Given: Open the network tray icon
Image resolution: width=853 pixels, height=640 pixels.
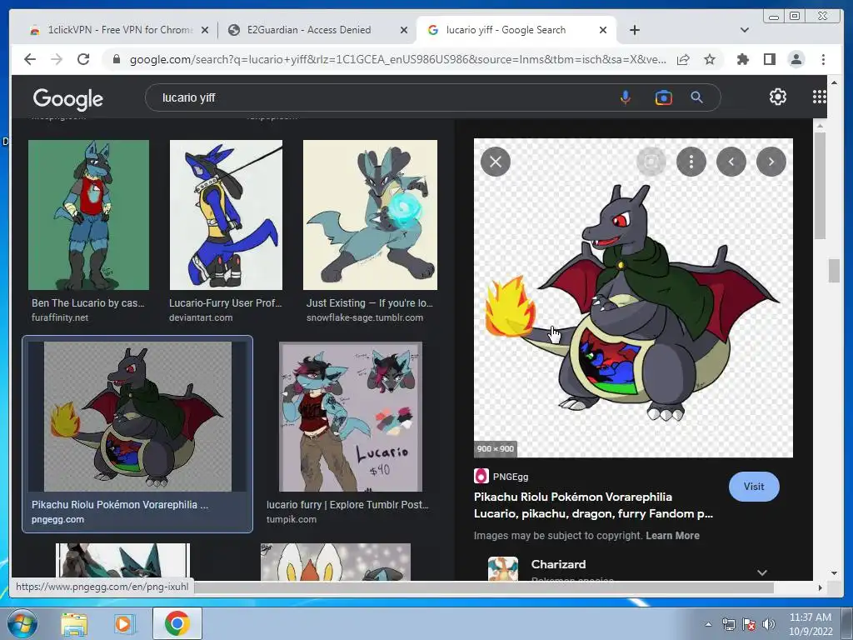Looking at the screenshot, I should click(728, 624).
